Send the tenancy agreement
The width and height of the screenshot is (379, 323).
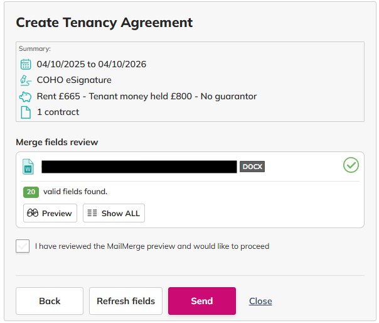[202, 301]
